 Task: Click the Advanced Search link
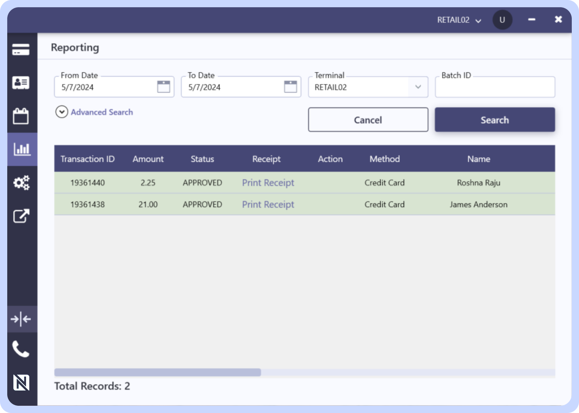point(102,112)
